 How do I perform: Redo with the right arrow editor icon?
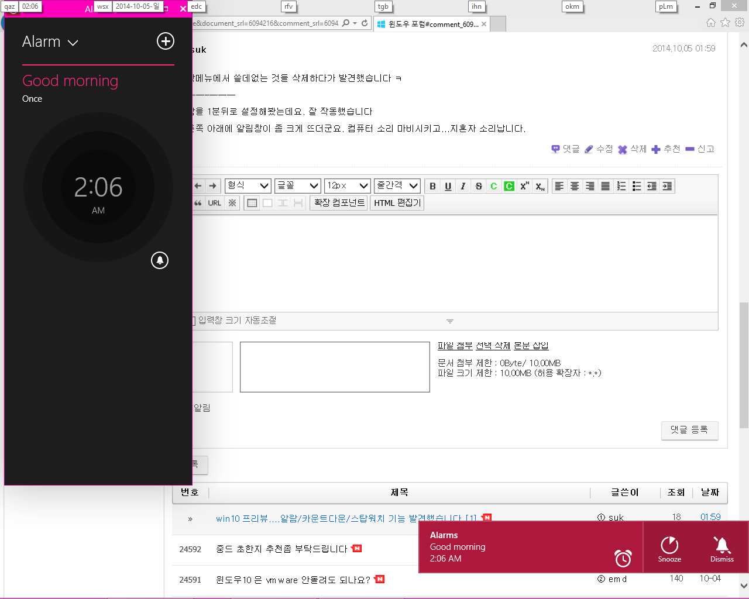[x=213, y=186]
